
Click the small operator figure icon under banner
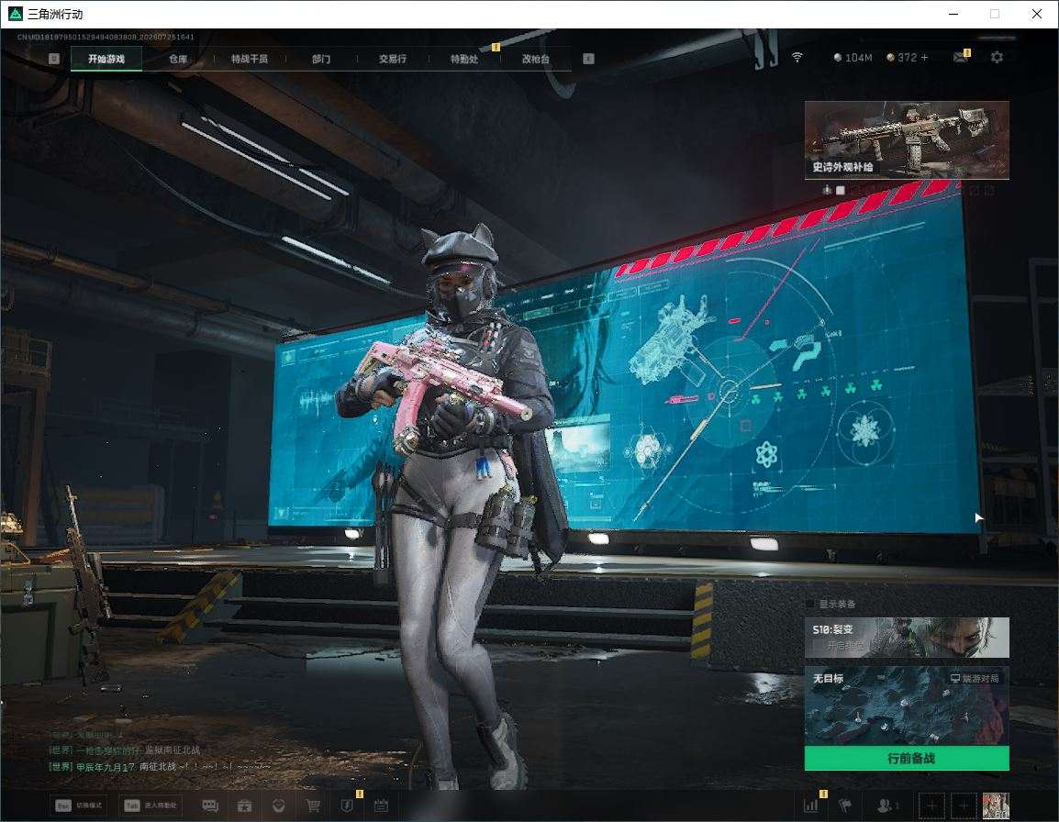click(827, 191)
